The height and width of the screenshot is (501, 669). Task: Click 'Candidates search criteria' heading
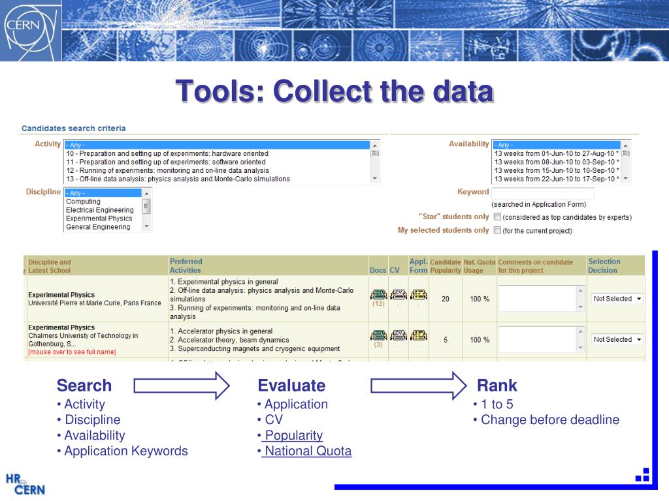click(74, 129)
